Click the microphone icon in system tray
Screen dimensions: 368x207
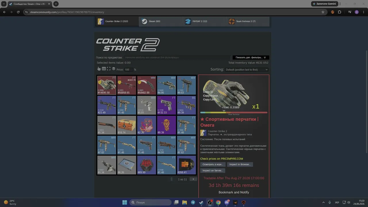click(330, 202)
